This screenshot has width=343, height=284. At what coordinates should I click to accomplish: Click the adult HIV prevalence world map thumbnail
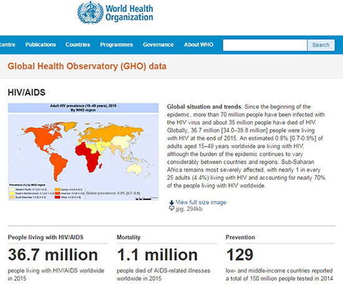[x=84, y=152]
